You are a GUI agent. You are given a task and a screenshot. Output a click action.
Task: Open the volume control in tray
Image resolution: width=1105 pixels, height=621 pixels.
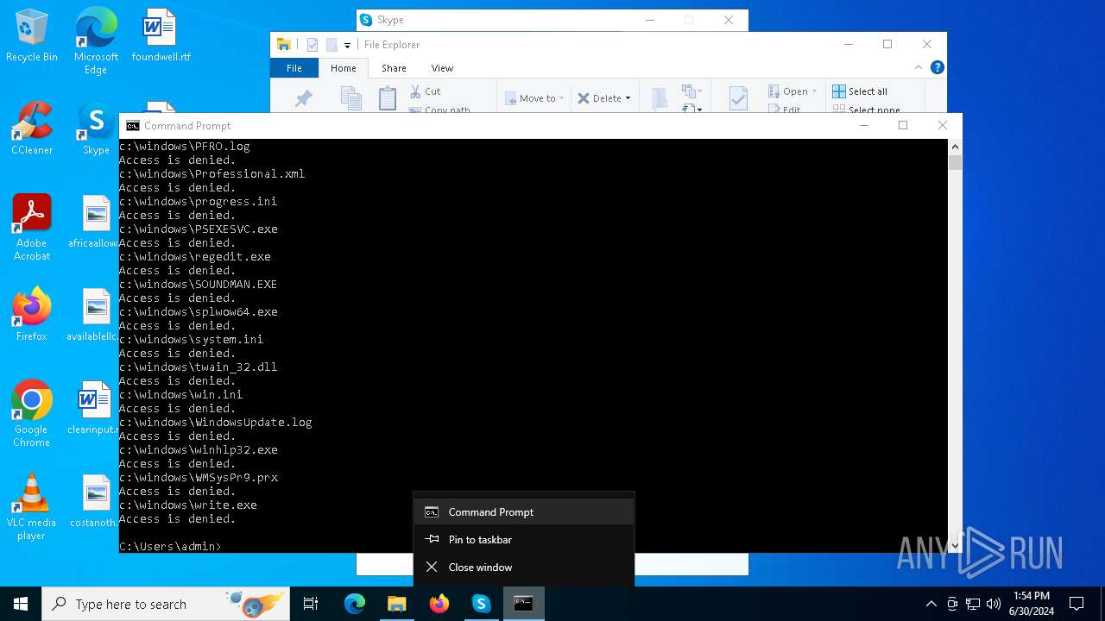tap(994, 604)
